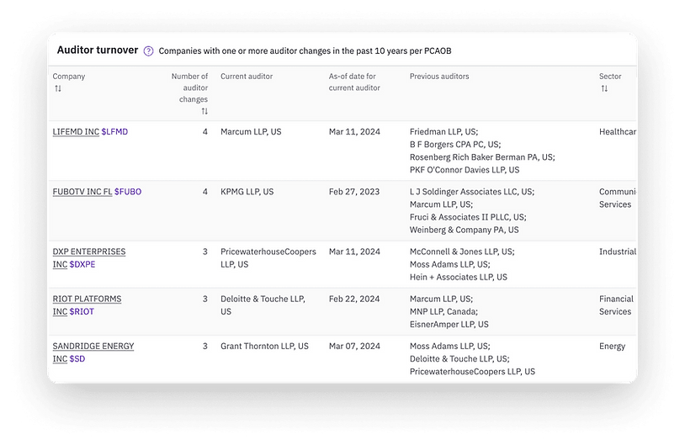The image size is (685, 445).
Task: Click the Auditor turnover title
Action: [x=97, y=50]
